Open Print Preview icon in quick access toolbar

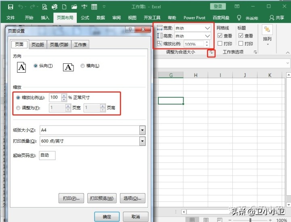tap(45, 7)
